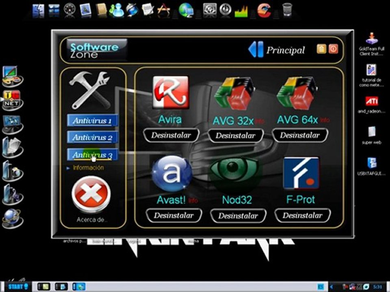Click Desinstalar under Nod32
Screen dimensions: 390x292
(238, 216)
